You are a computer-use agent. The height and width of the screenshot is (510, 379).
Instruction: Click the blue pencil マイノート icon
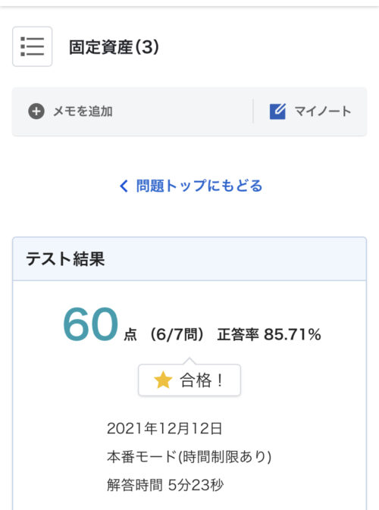click(x=277, y=111)
